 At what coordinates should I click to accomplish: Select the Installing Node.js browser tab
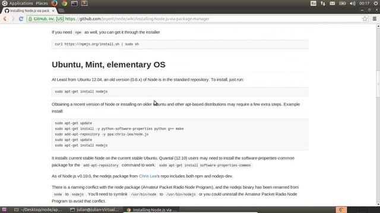29,11
